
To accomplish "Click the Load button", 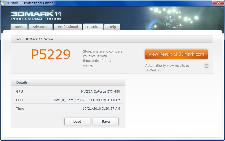I will coord(77,122).
